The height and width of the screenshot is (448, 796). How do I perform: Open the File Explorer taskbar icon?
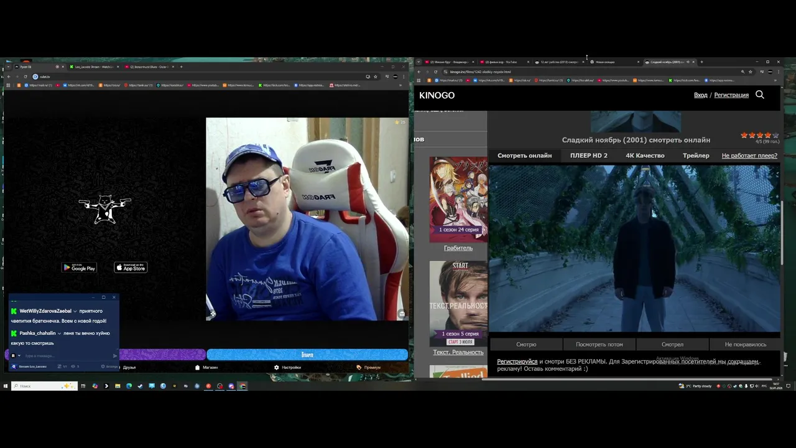coord(118,386)
